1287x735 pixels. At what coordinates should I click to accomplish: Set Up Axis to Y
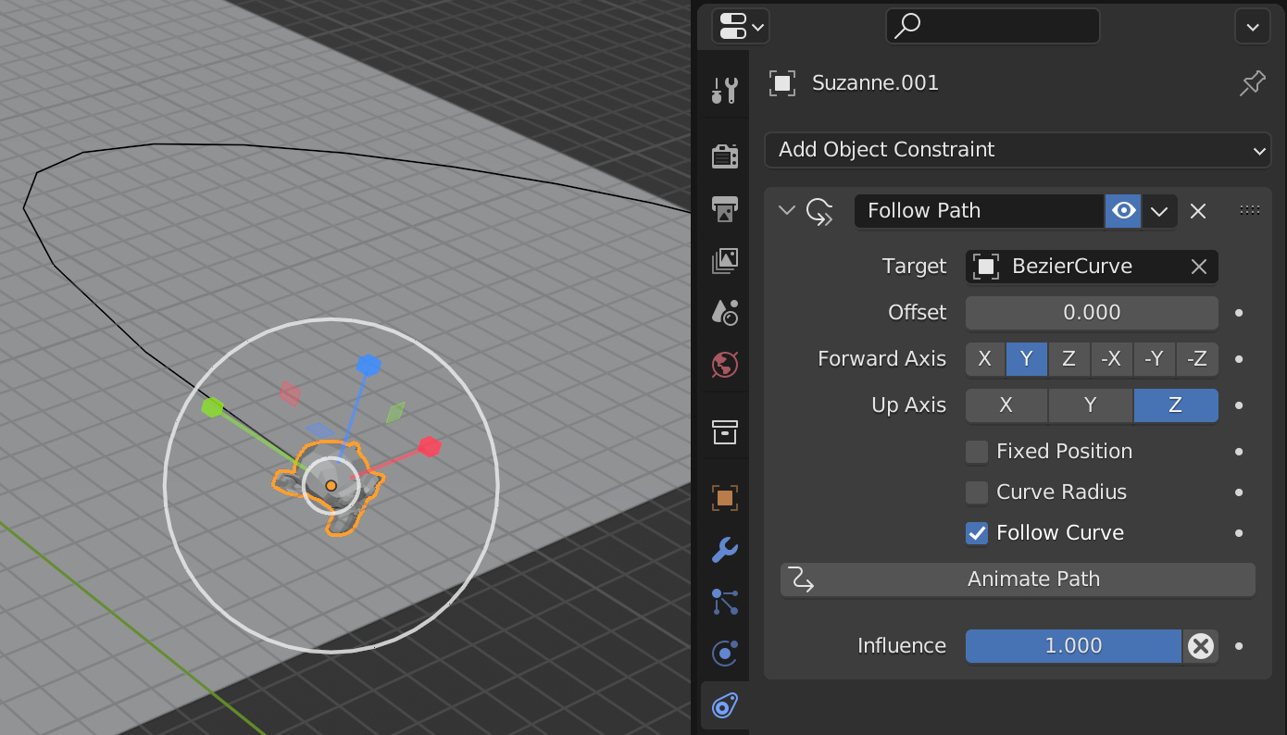coord(1090,405)
